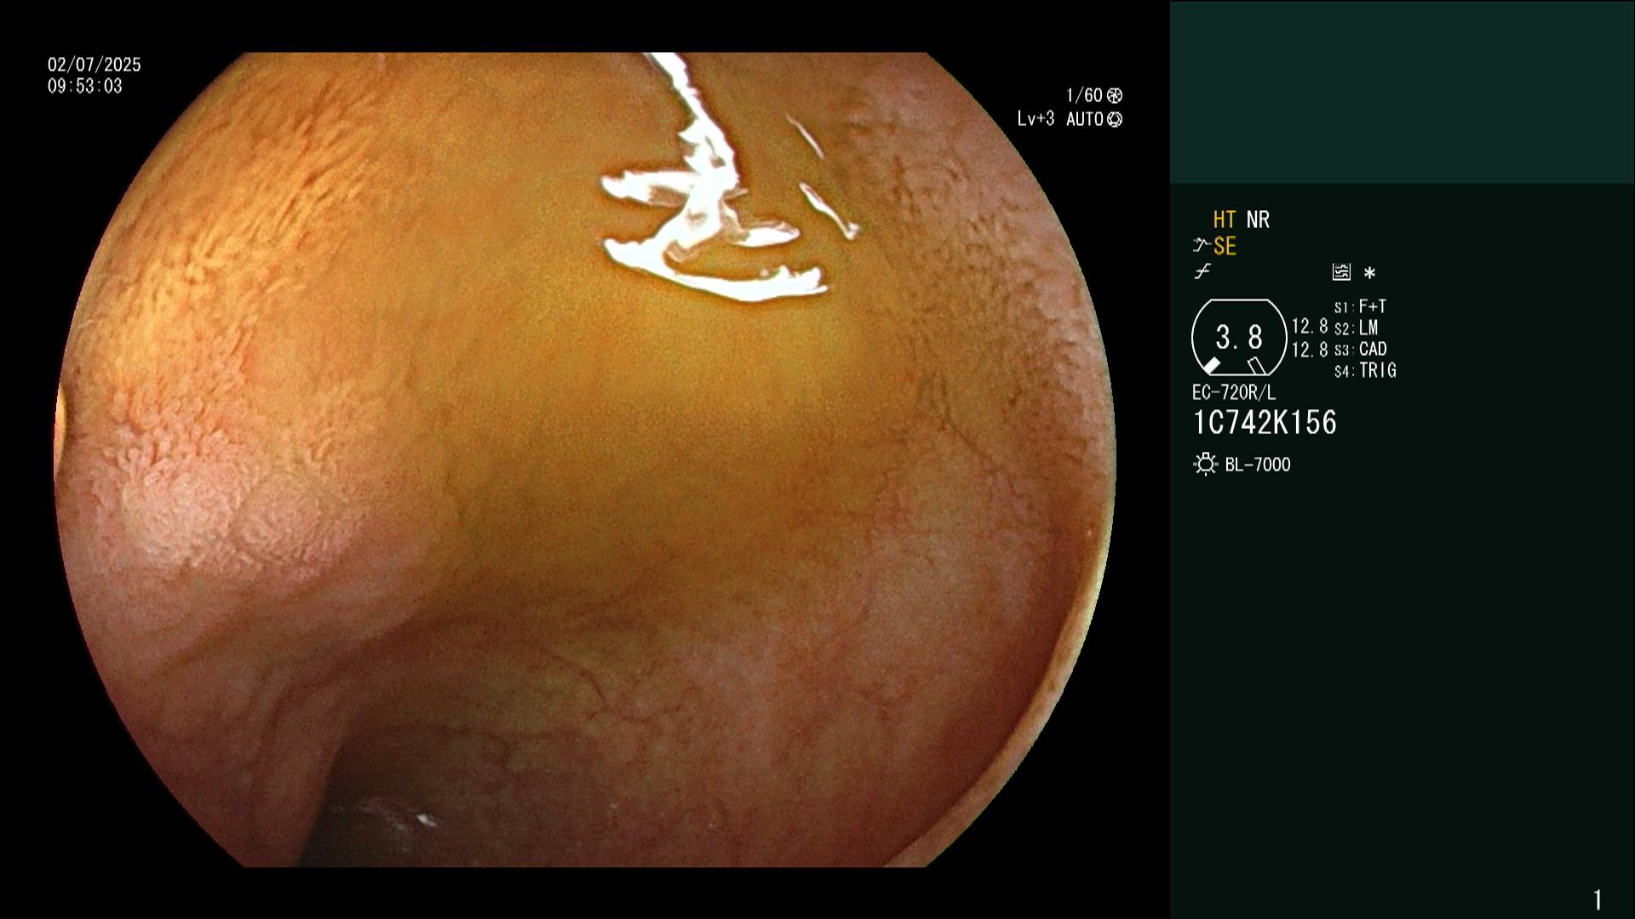1635x919 pixels.
Task: Click the scope tip diameter diagram 3.8
Action: (1239, 337)
